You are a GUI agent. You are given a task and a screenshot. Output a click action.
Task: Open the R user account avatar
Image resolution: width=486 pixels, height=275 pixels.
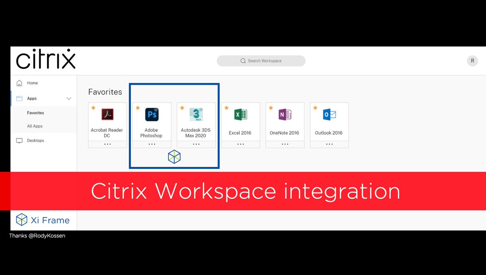[472, 61]
